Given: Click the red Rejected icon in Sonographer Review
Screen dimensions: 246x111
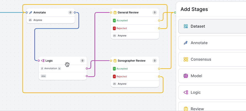Looking at the screenshot, I should [x=114, y=77].
